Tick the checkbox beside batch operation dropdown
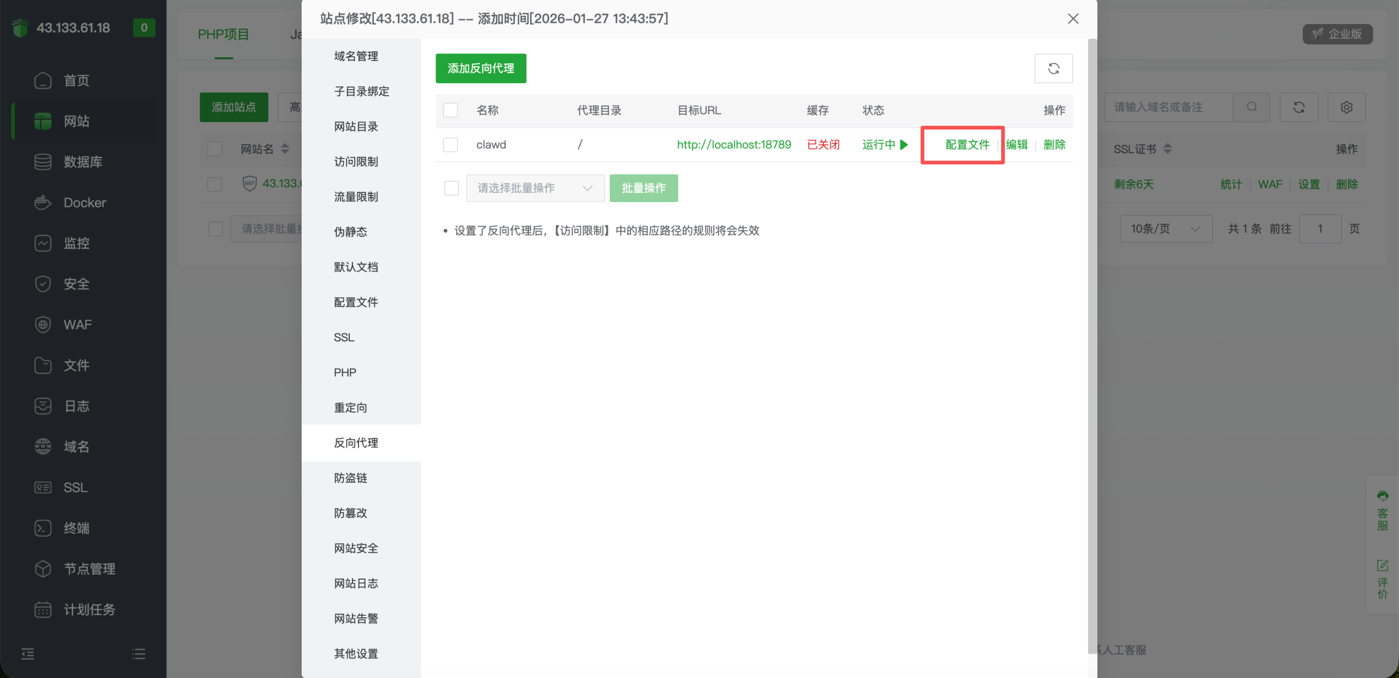 pos(451,188)
